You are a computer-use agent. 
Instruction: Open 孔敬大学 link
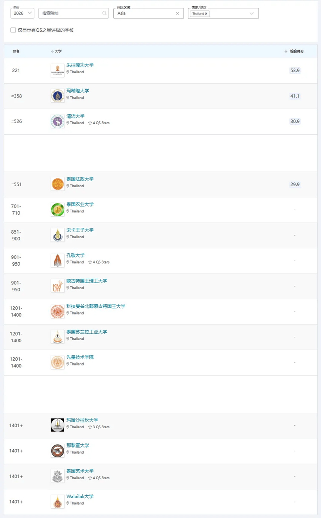pyautogui.click(x=75, y=255)
